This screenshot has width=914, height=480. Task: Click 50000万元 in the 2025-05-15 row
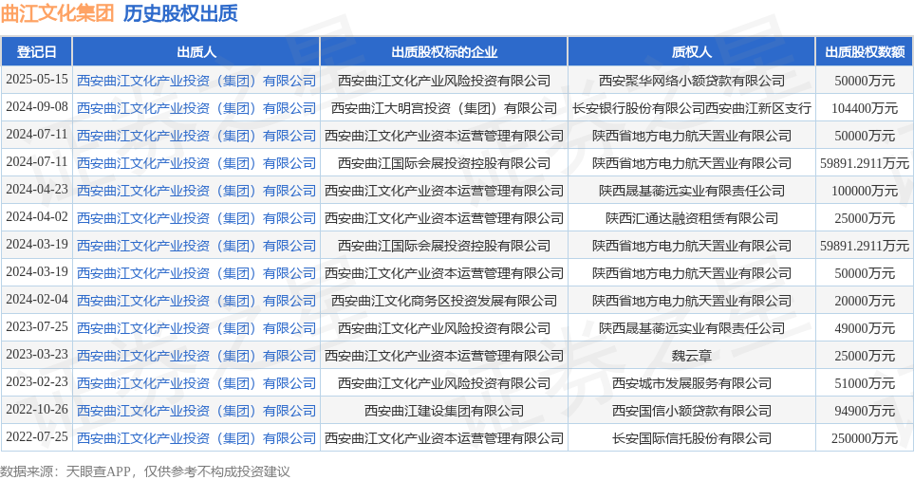coord(865,81)
